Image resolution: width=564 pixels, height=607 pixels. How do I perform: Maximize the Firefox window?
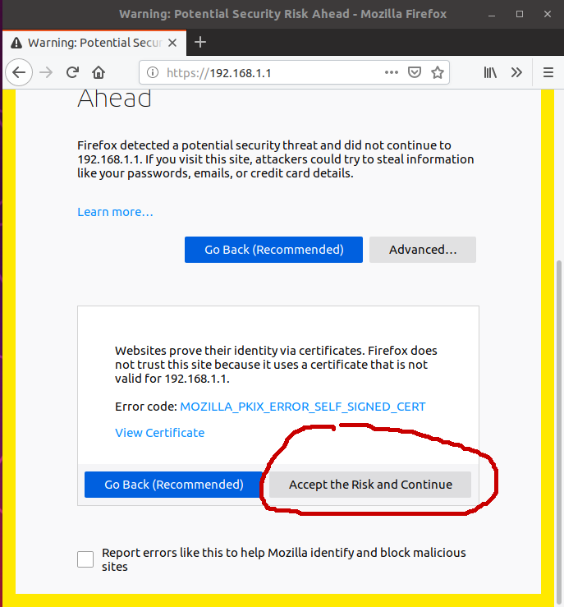(x=520, y=14)
